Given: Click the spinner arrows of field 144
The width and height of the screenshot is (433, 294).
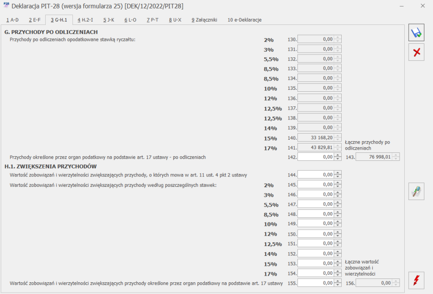Looking at the screenshot, I should click(x=338, y=175).
